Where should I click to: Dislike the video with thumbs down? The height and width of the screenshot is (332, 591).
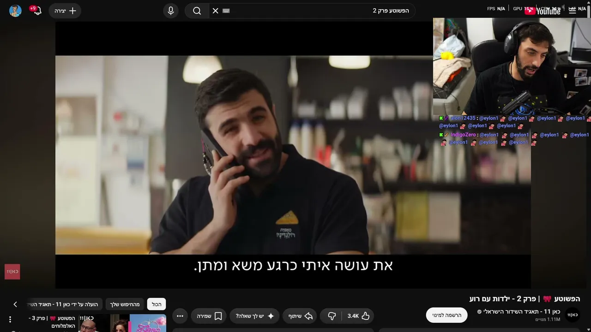point(332,316)
